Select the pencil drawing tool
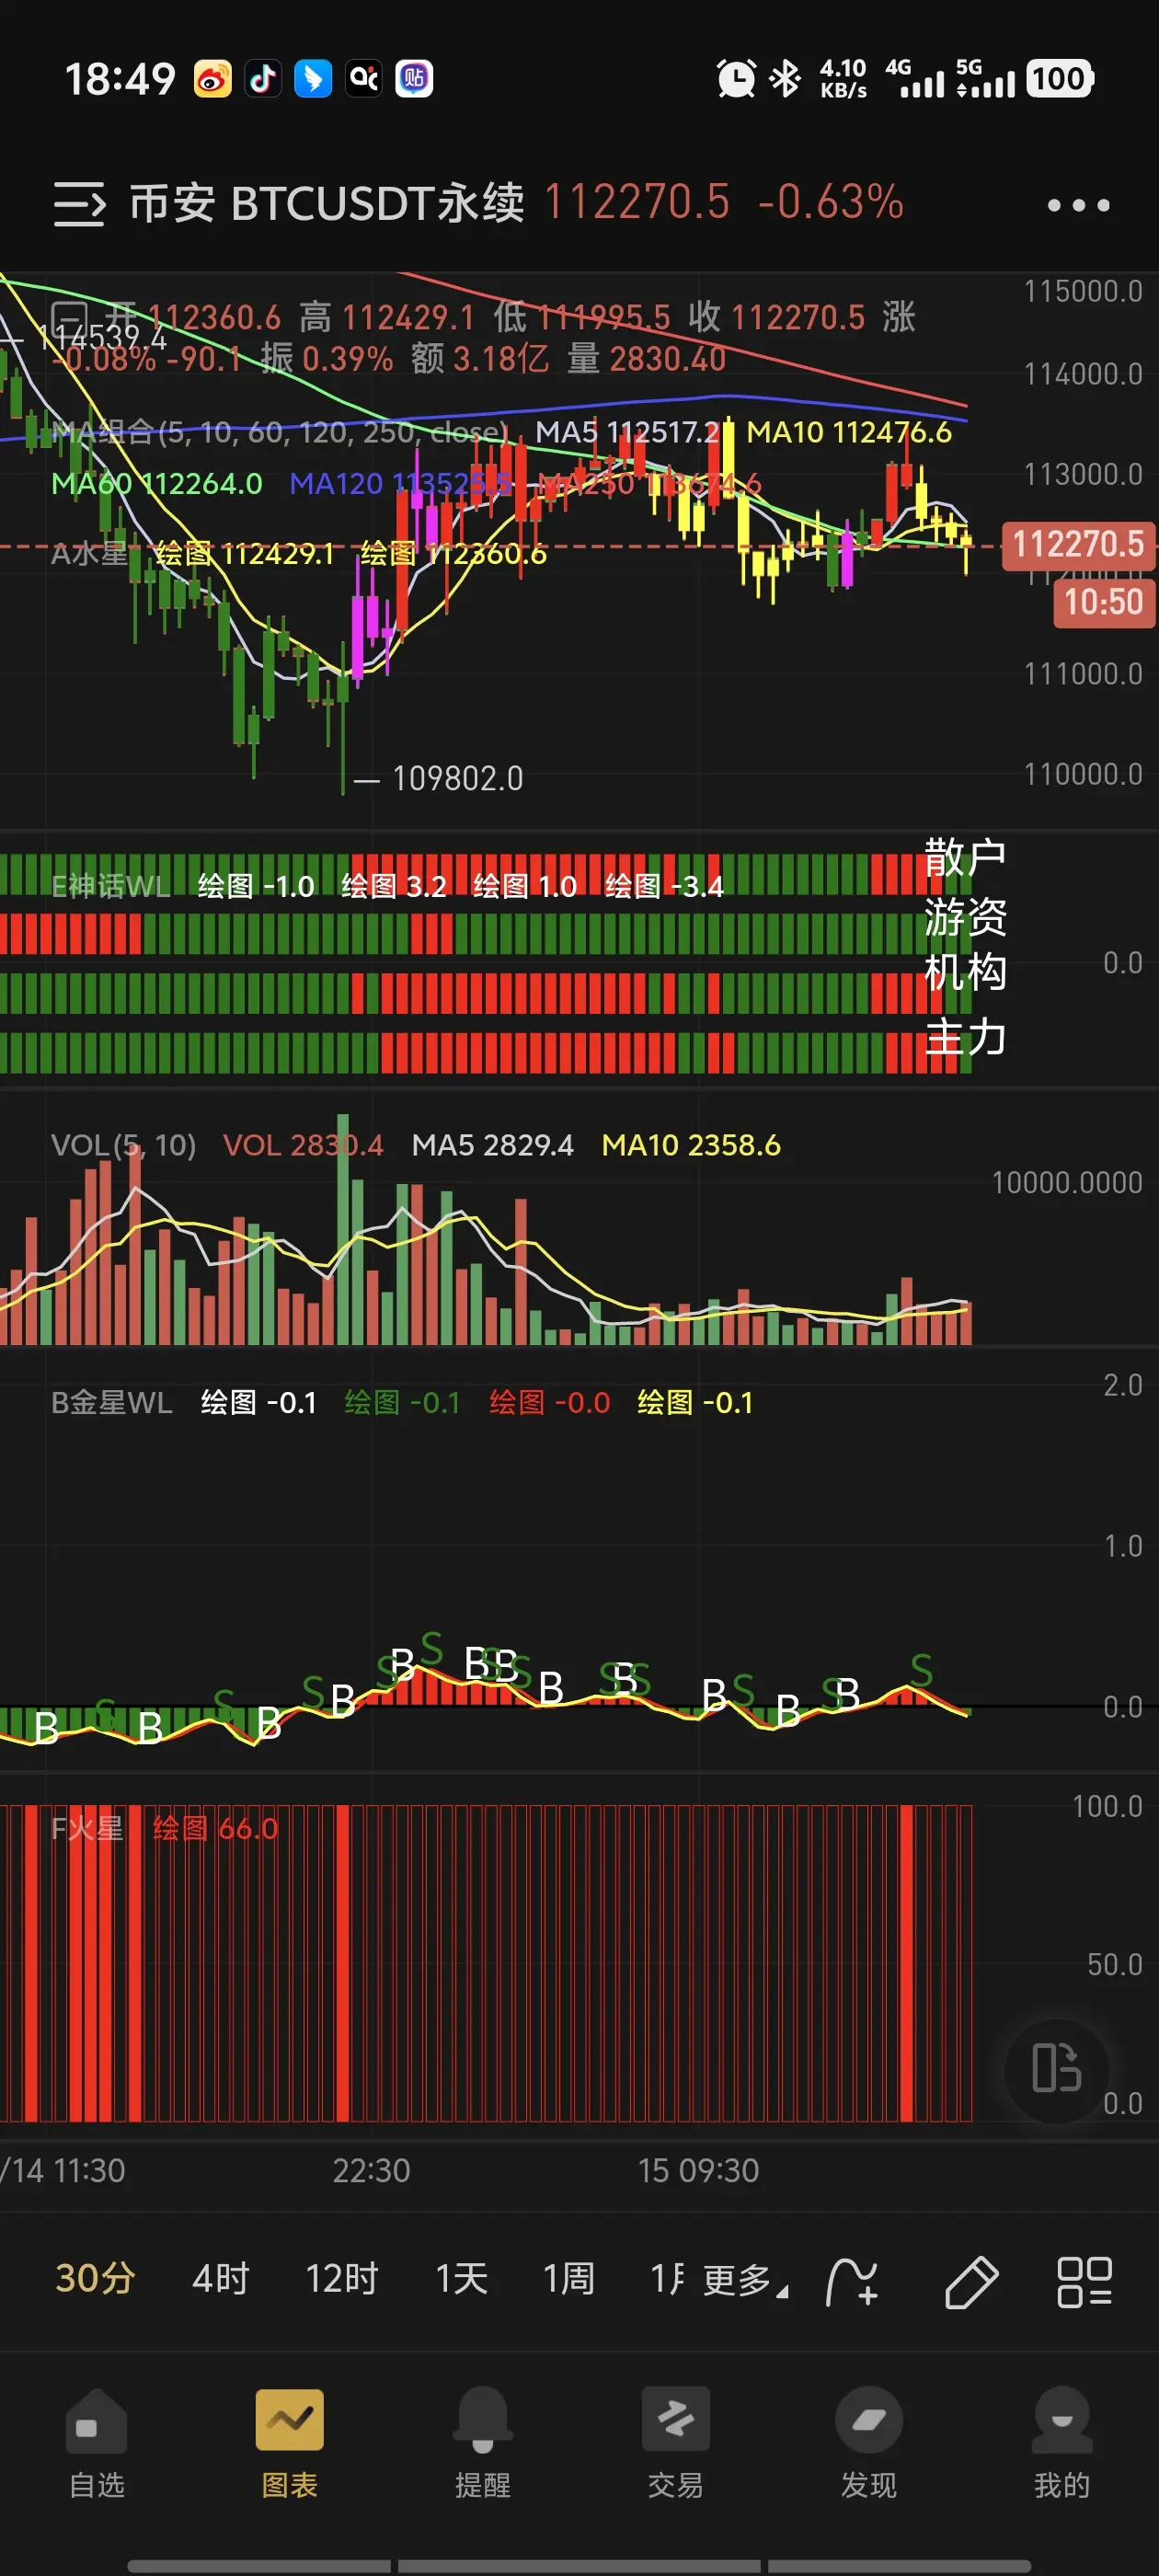This screenshot has width=1159, height=2576. [x=971, y=2282]
